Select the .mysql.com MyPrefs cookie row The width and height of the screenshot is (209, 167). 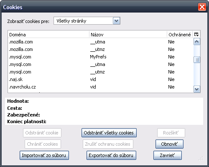pos(101,57)
